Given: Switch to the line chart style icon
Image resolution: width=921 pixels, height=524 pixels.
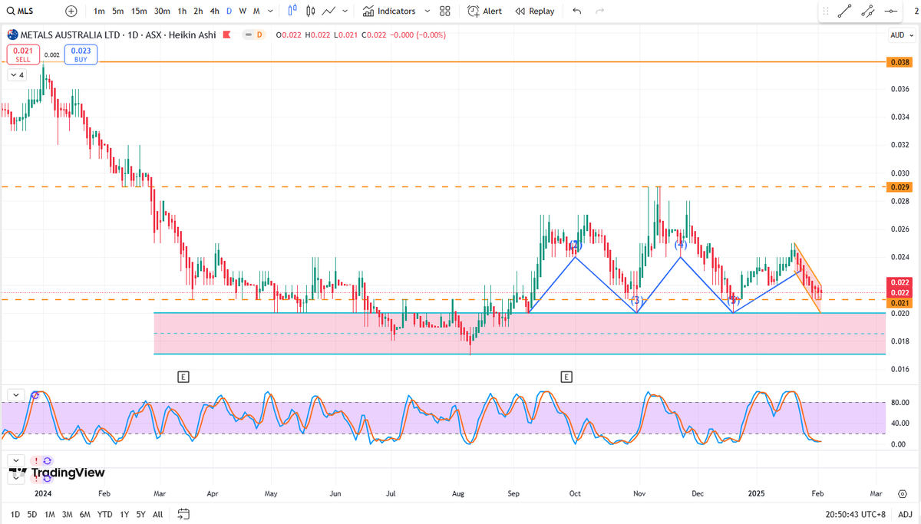Looking at the screenshot, I should tap(328, 11).
